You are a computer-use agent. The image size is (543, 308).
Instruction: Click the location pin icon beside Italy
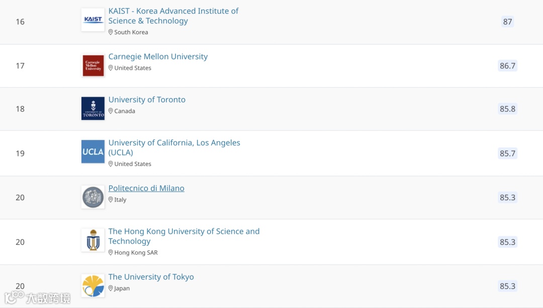pyautogui.click(x=111, y=200)
